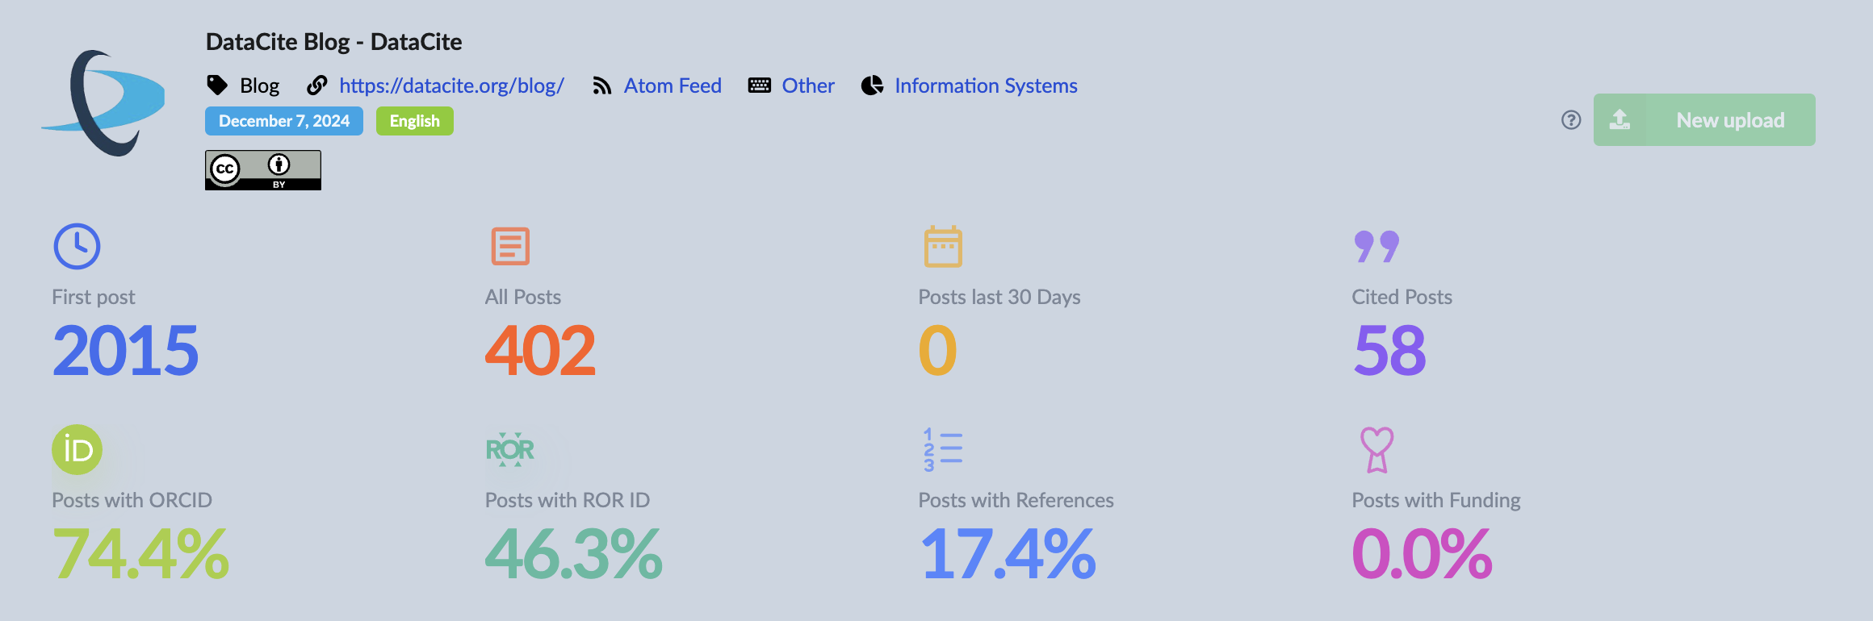The height and width of the screenshot is (621, 1873).
Task: Click the December 7, 2024 date badge
Action: tap(284, 121)
